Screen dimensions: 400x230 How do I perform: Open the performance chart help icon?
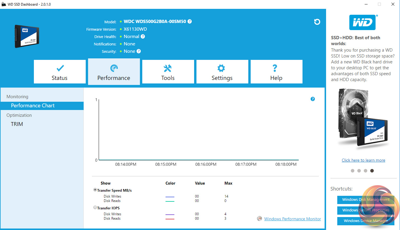pos(313,99)
